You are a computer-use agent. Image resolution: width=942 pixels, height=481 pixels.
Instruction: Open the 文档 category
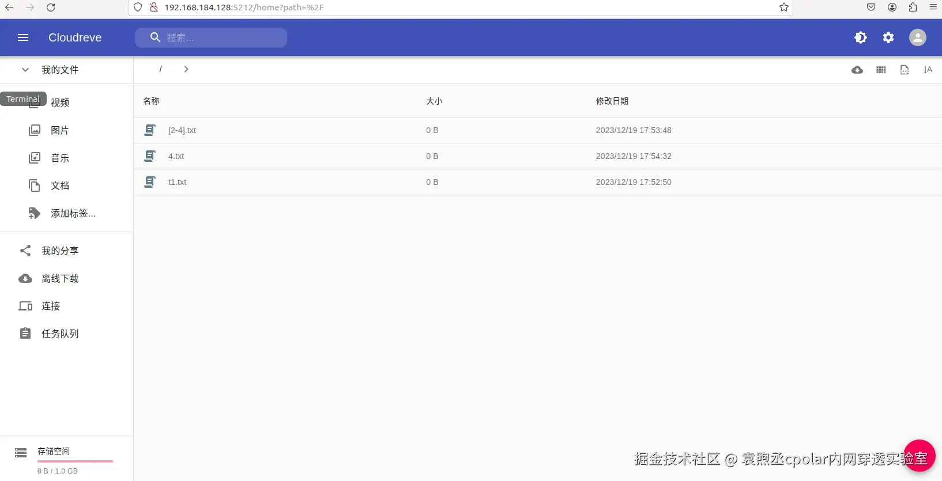coord(60,185)
